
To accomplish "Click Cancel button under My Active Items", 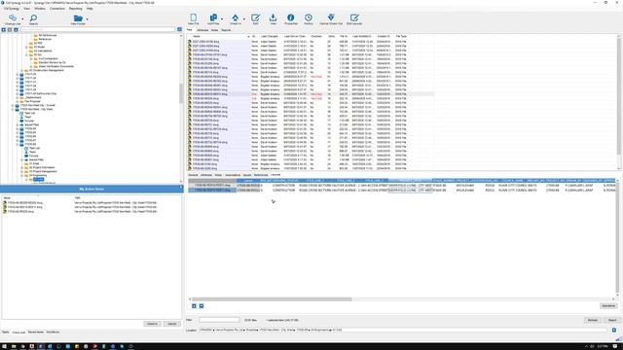I will (x=171, y=324).
